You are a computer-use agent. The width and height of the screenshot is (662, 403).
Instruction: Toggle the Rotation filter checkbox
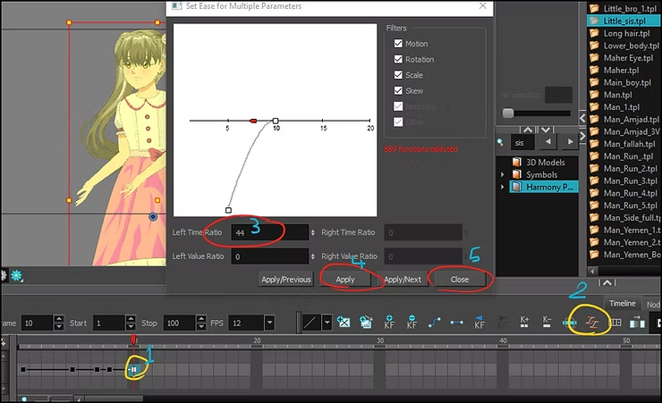[x=398, y=59]
